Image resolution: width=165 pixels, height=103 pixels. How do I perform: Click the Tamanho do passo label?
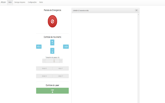53,57
